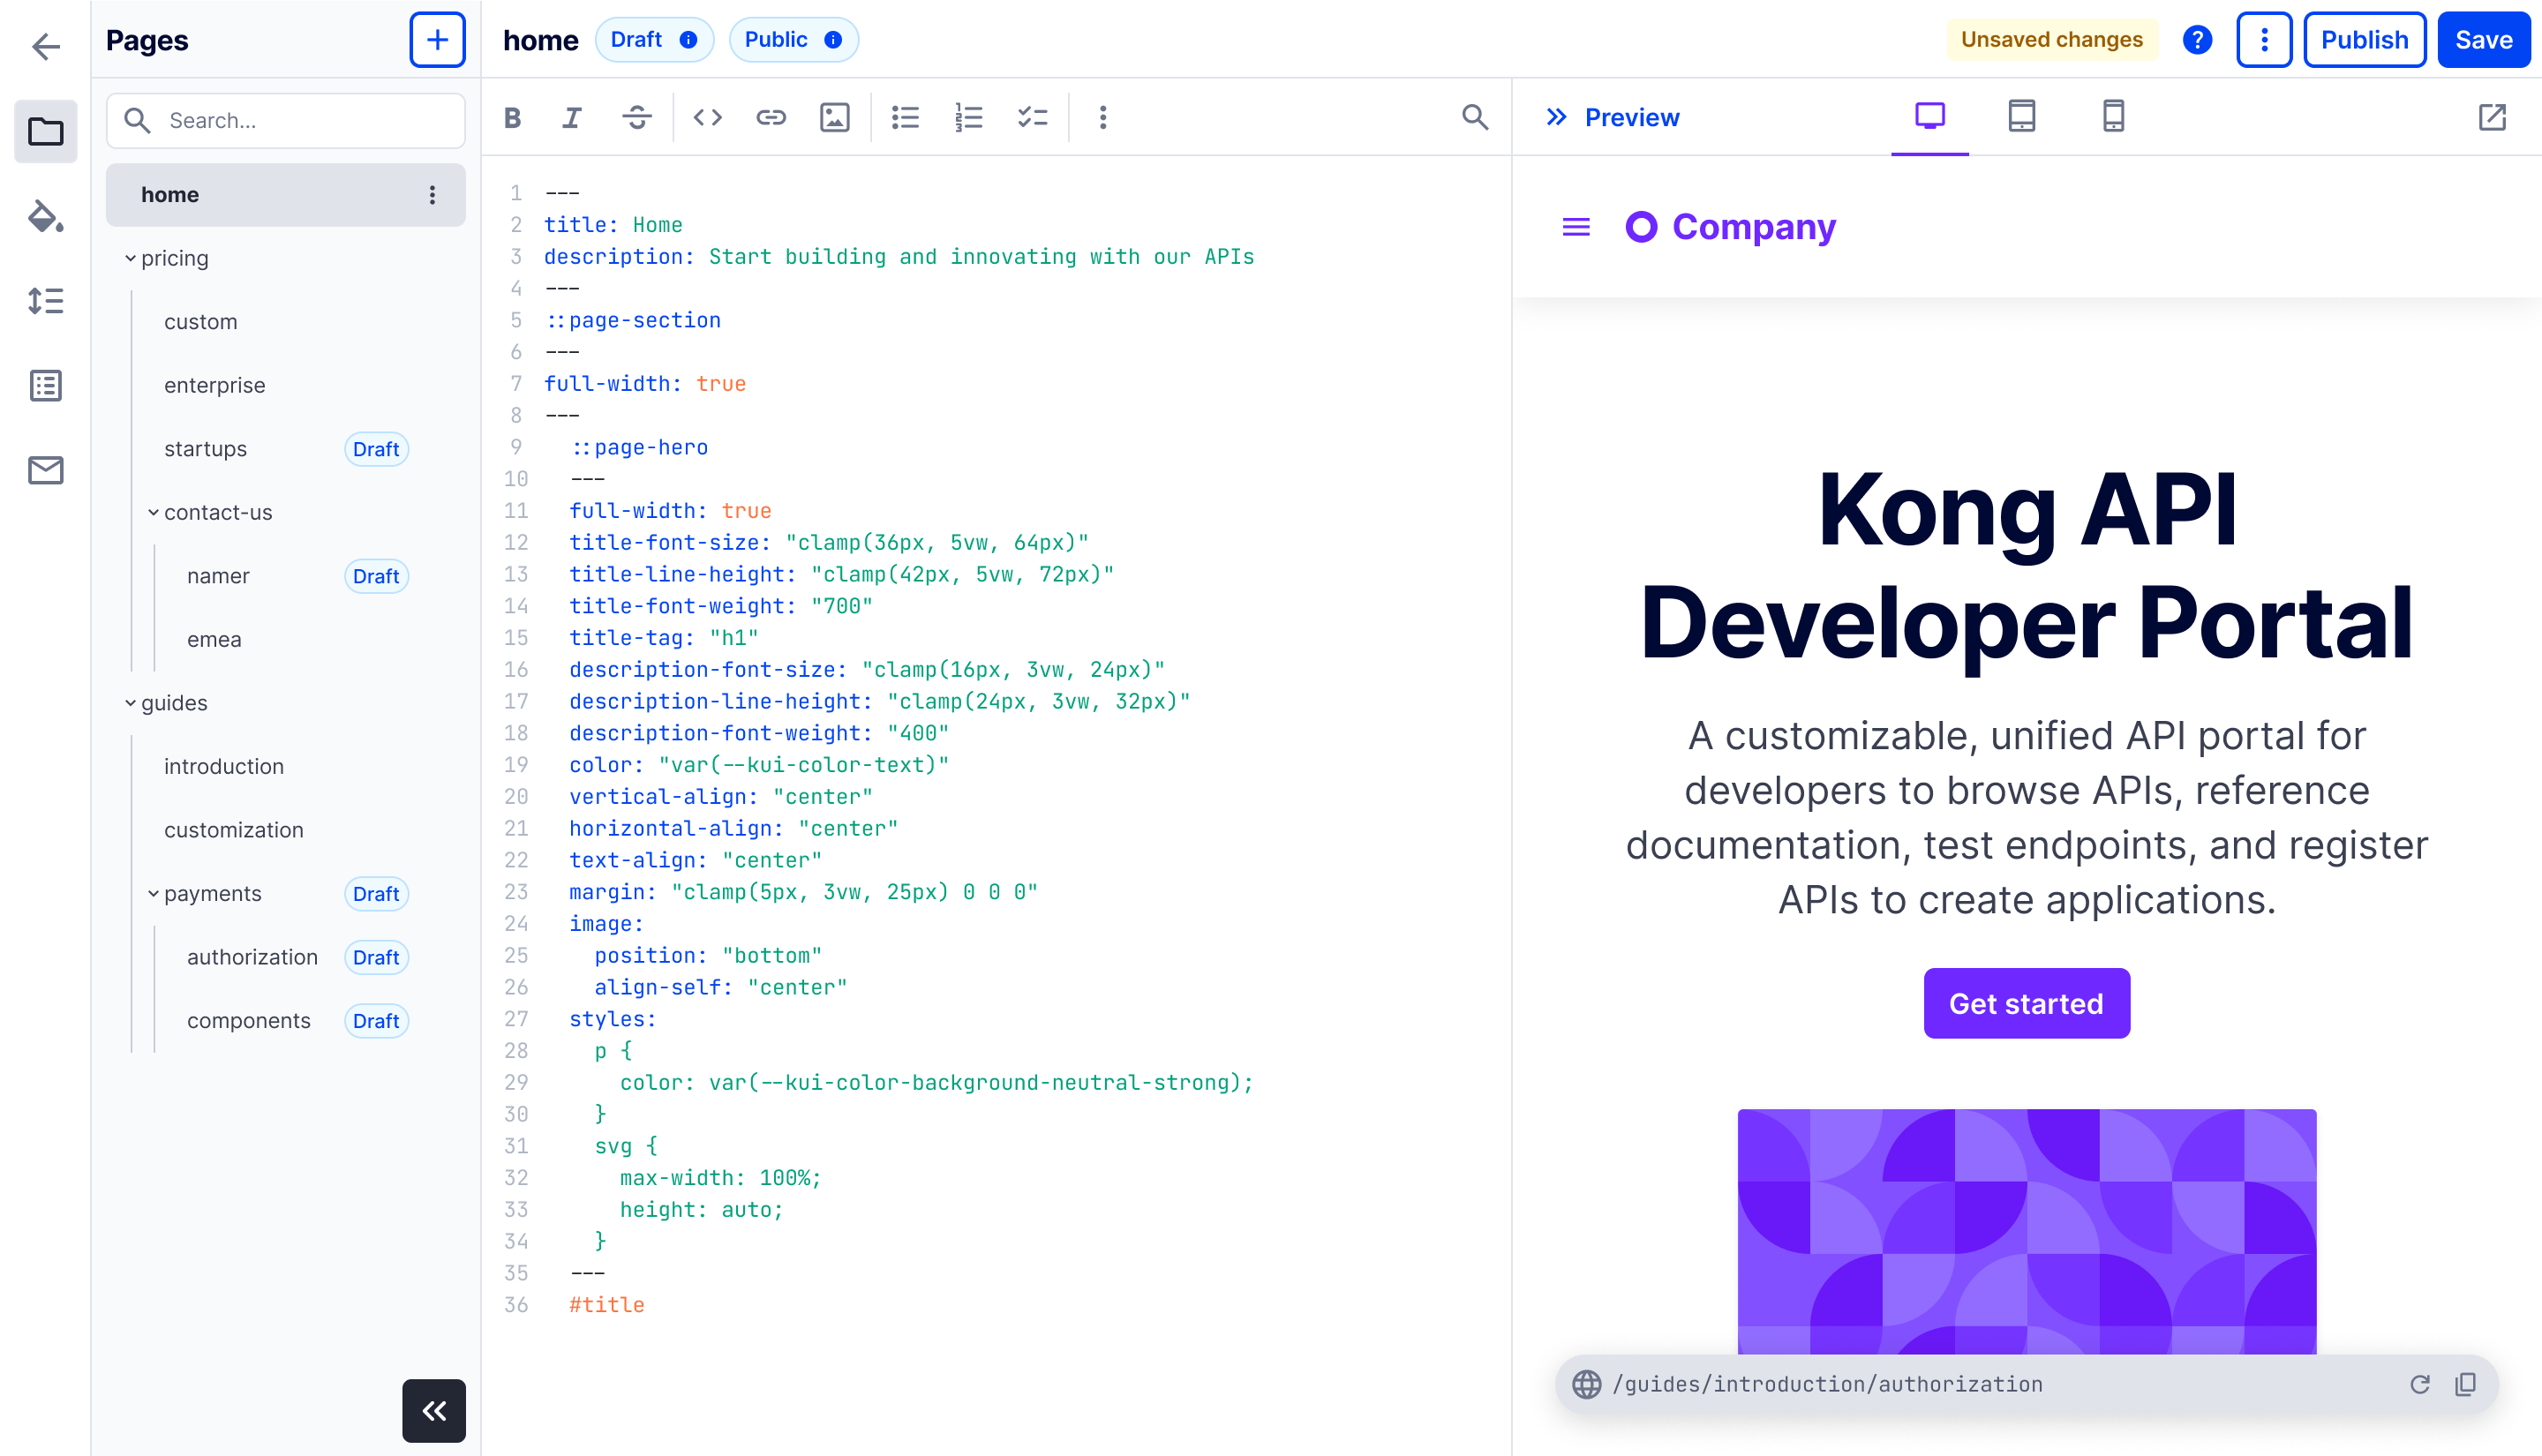Insert a task checklist
The width and height of the screenshot is (2542, 1456).
[x=1032, y=118]
